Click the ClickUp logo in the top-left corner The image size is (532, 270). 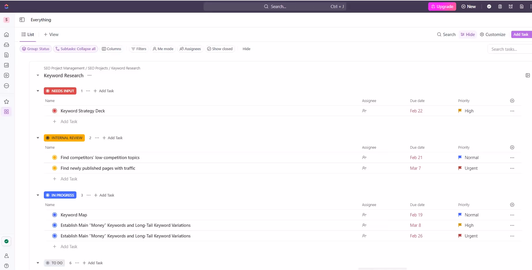[x=6, y=6]
